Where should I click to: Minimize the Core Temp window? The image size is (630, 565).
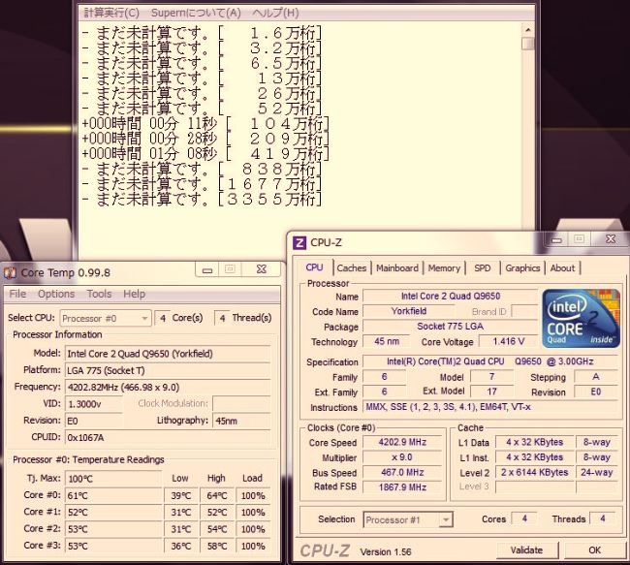[x=205, y=270]
